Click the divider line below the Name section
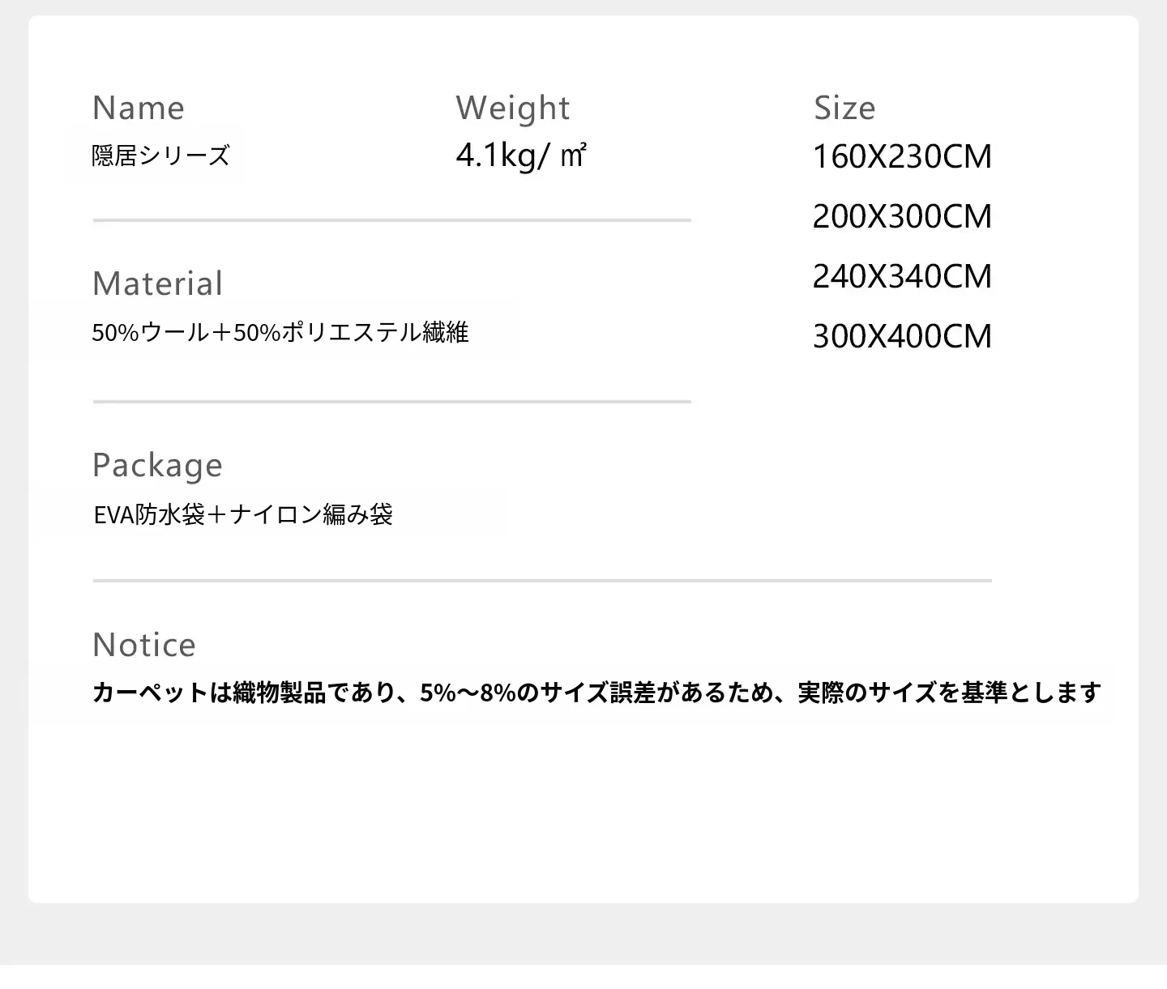Screen dimensions: 1167x989 391,220
